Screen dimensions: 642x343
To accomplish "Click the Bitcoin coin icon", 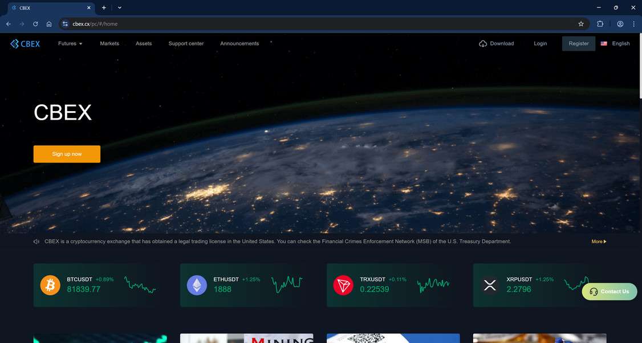I will 50,285.
